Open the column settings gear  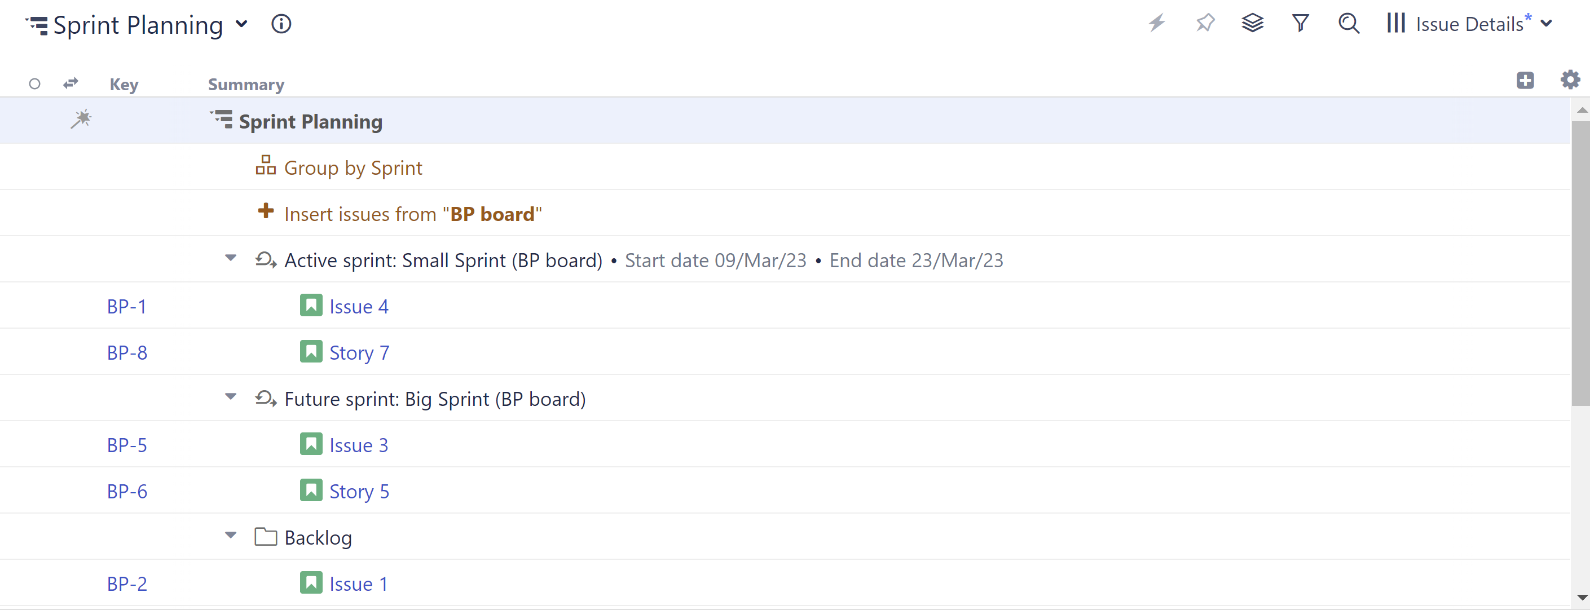(1569, 80)
